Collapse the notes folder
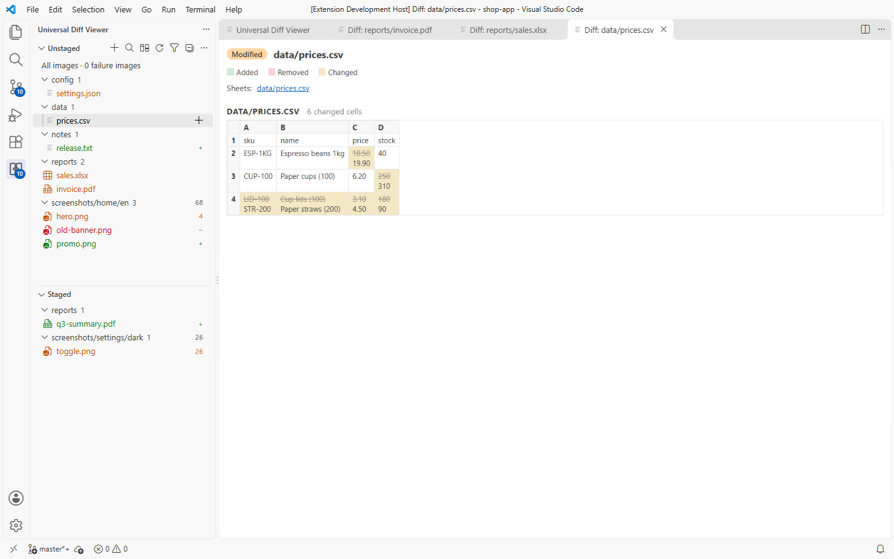This screenshot has height=559, width=894. [x=45, y=134]
